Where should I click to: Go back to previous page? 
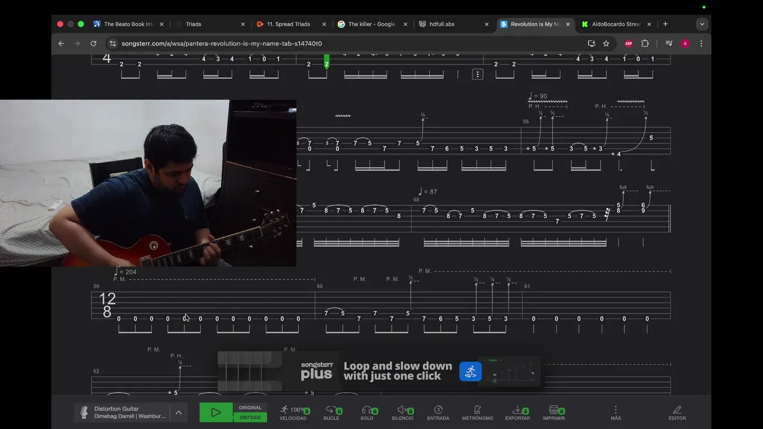(61, 43)
